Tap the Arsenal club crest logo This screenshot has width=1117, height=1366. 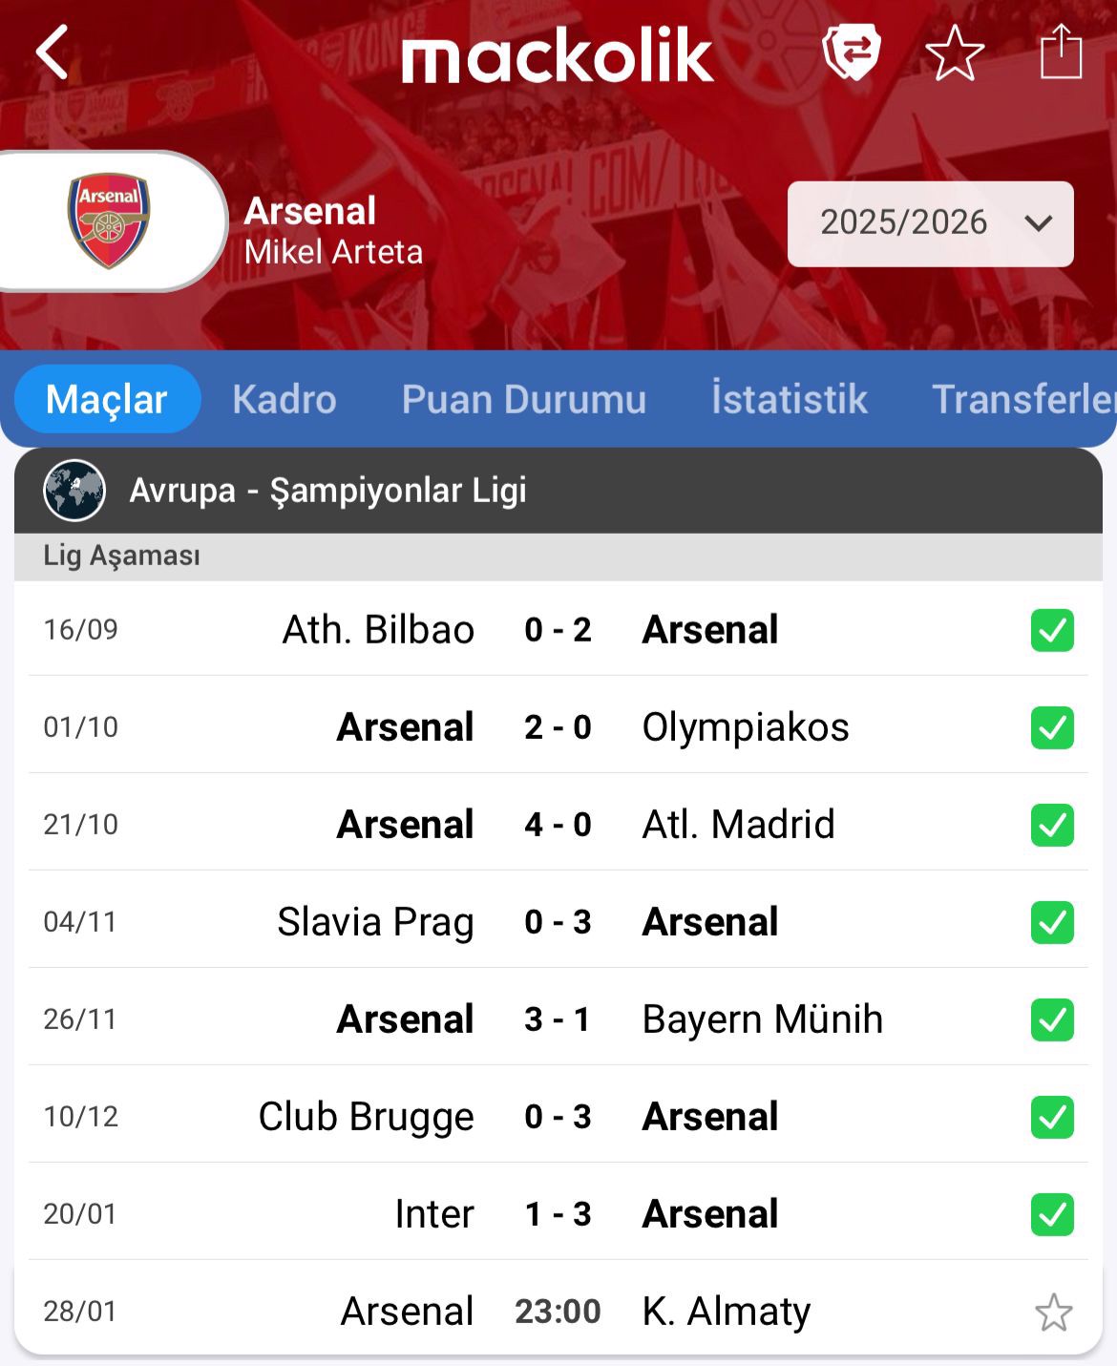pos(109,221)
